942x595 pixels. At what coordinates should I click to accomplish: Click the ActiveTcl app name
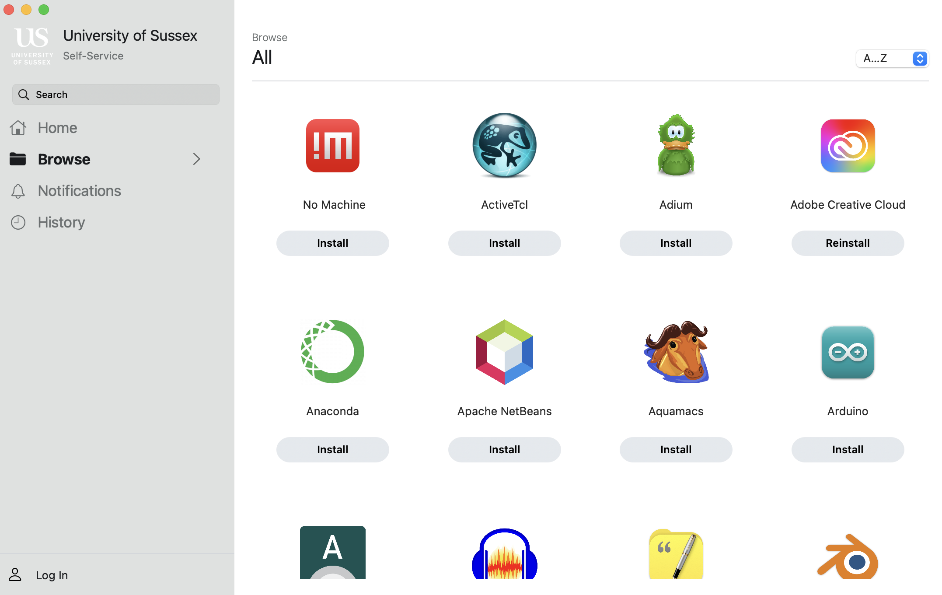(x=504, y=205)
